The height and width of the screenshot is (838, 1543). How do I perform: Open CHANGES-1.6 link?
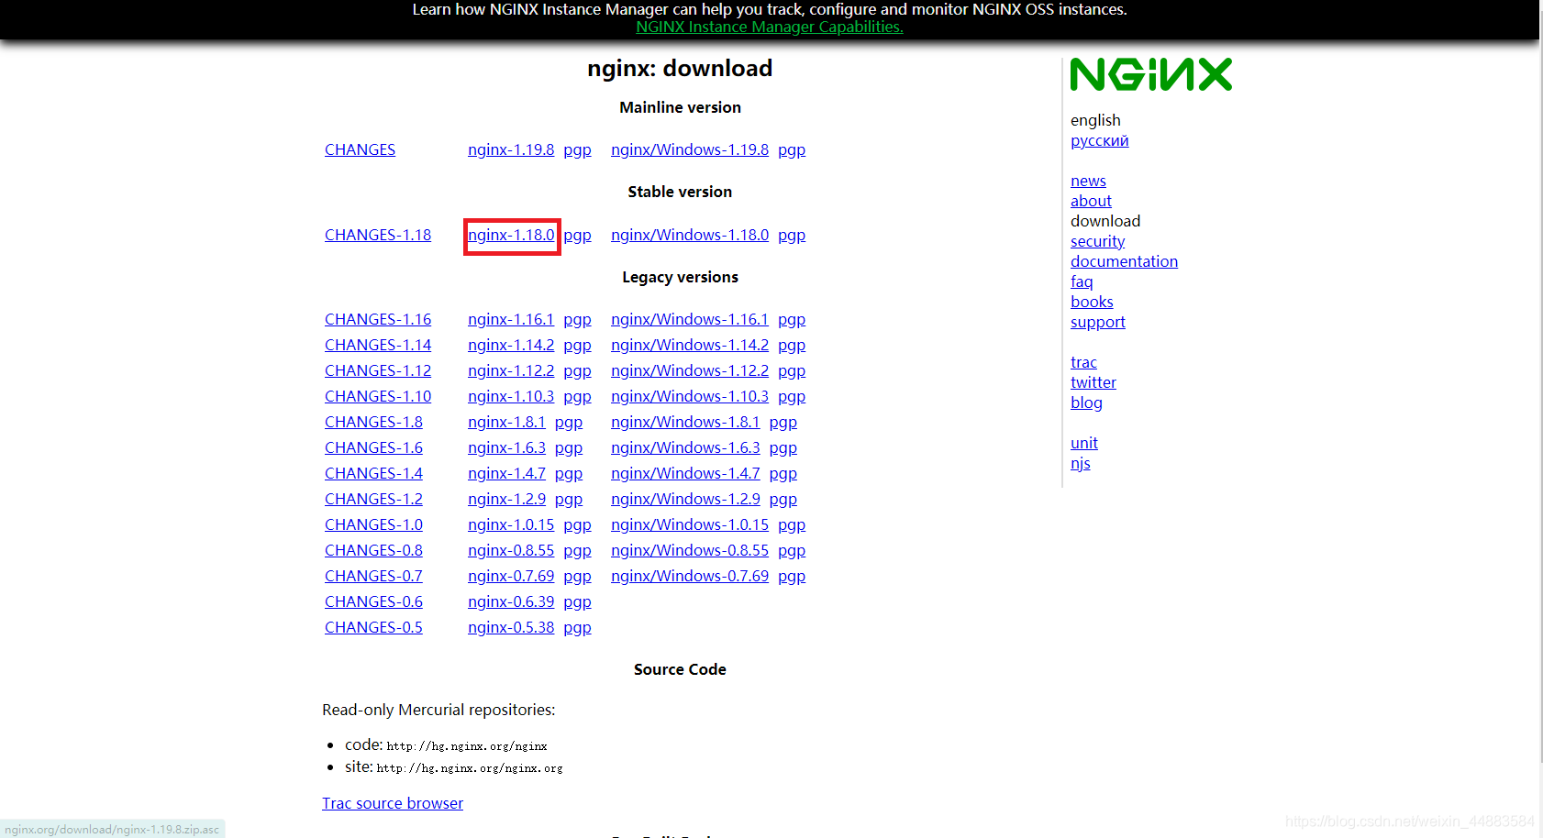[373, 447]
